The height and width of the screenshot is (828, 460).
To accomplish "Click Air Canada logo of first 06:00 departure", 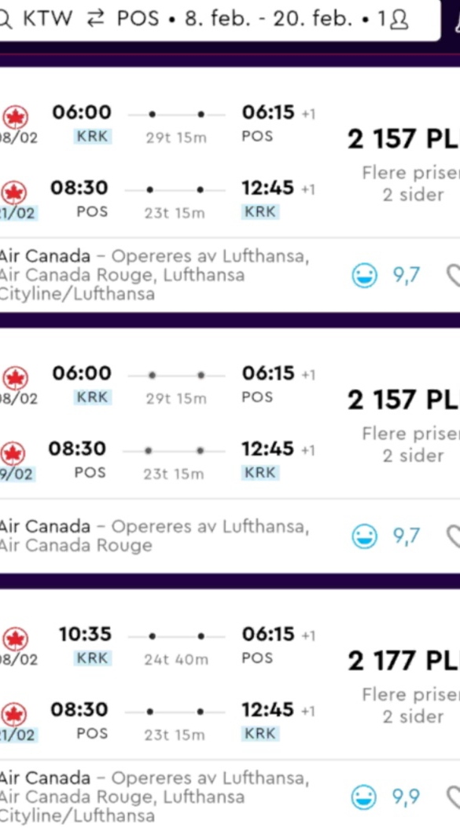I will click(x=16, y=117).
